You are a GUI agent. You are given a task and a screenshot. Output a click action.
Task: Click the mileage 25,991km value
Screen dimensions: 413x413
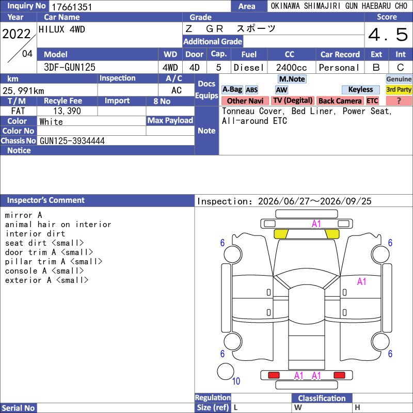23,91
